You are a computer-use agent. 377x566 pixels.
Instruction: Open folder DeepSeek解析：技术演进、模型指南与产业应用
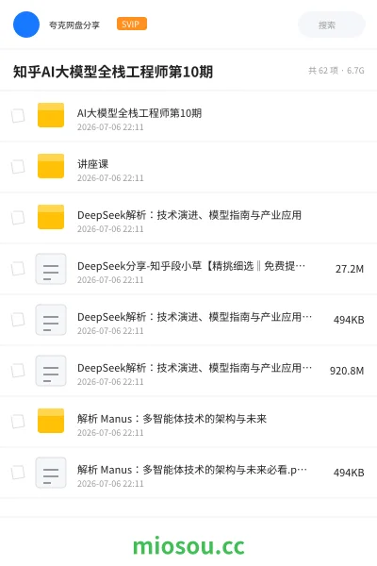(189, 215)
